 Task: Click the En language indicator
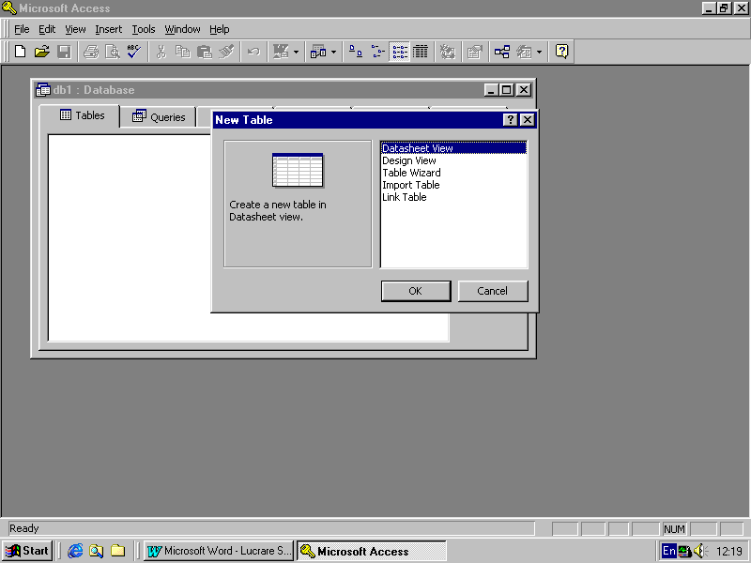pyautogui.click(x=669, y=551)
